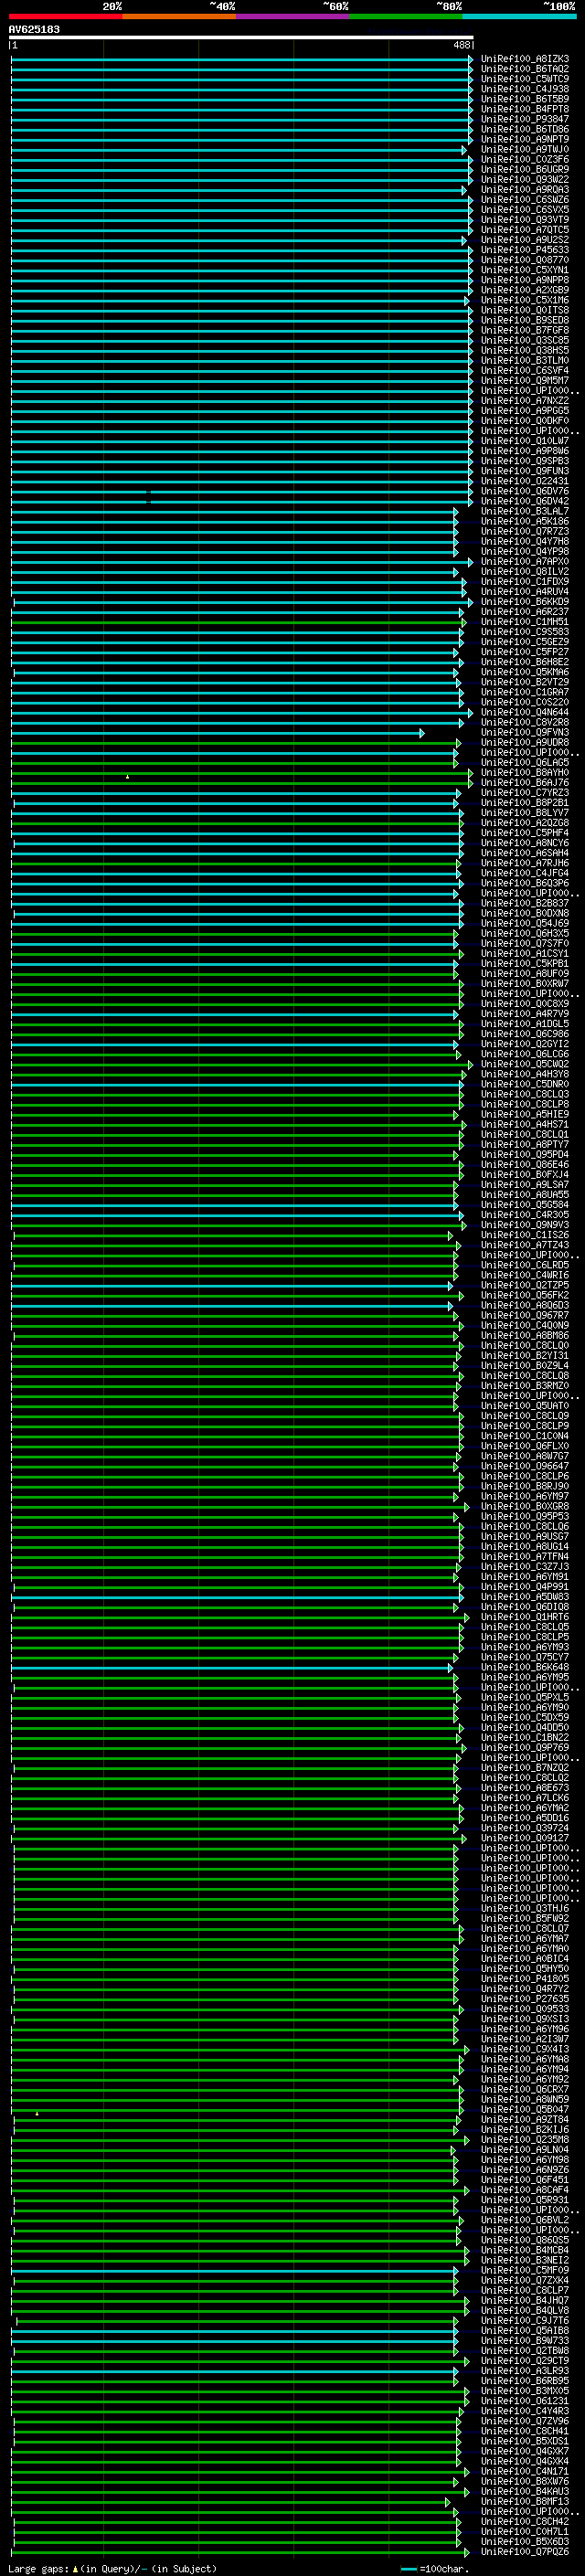Open entry UniRef100_B4MCB4

525,2250
